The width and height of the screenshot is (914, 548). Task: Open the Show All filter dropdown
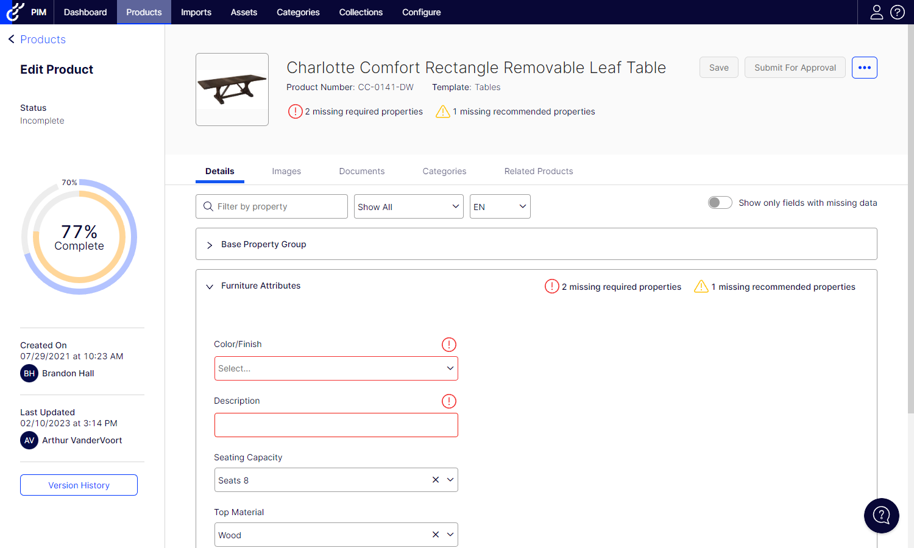tap(408, 206)
